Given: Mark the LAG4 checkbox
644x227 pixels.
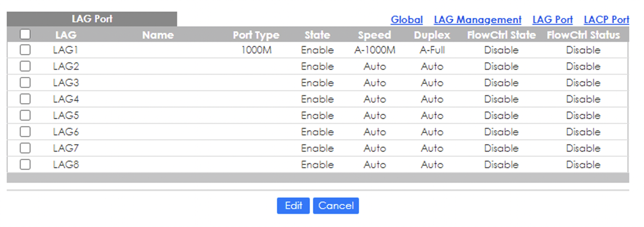Looking at the screenshot, I should [x=25, y=99].
